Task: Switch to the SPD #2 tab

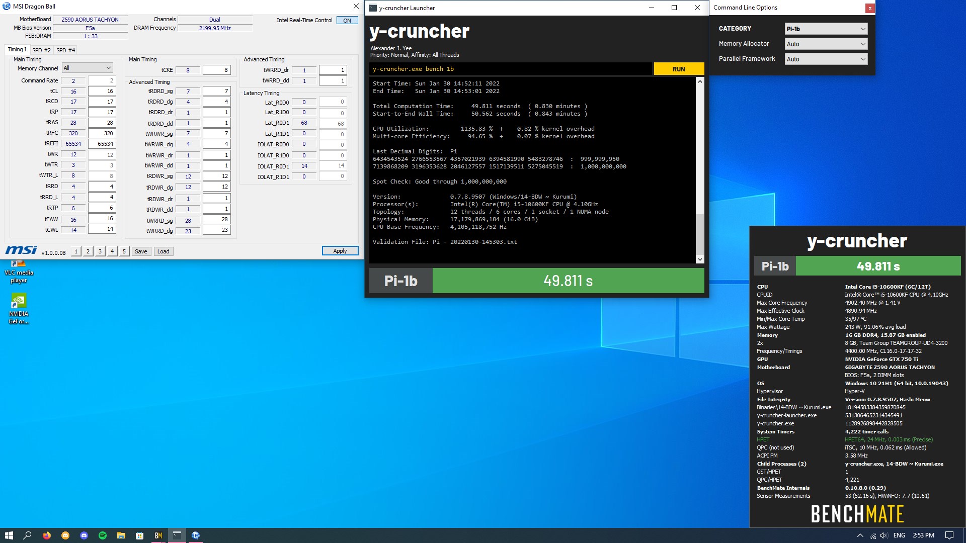Action: tap(41, 50)
